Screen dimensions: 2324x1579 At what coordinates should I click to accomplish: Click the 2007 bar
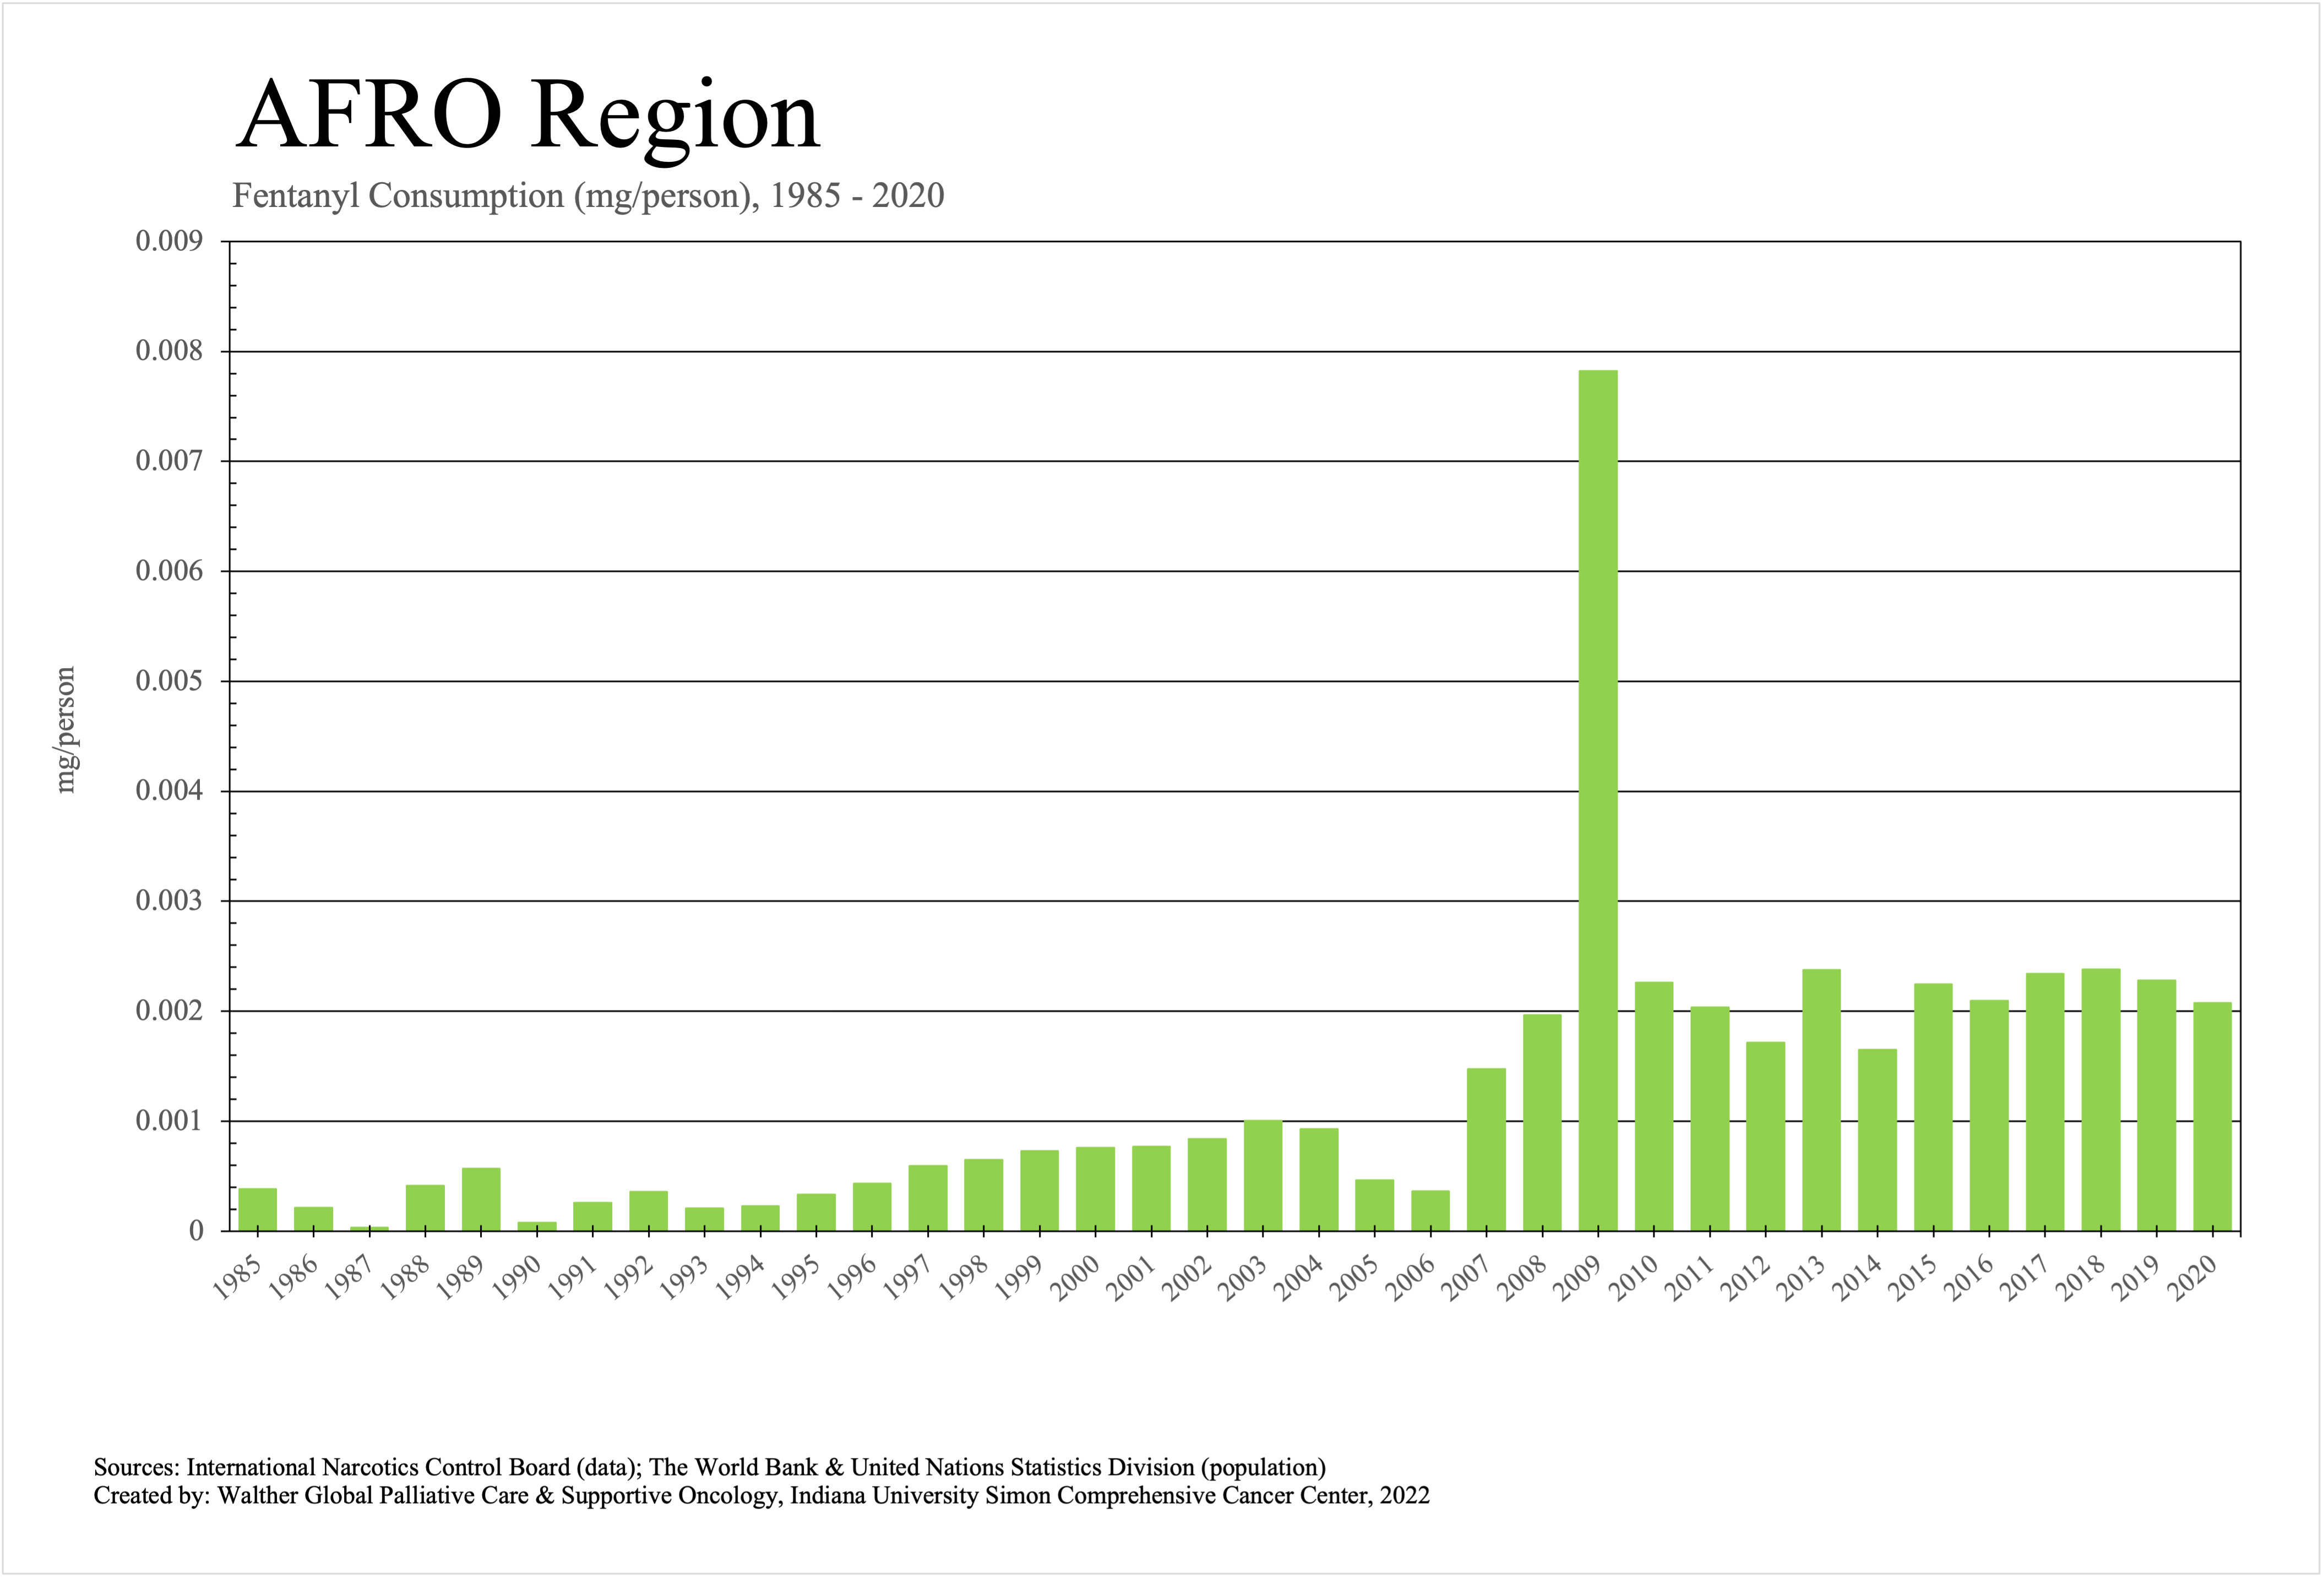click(x=1486, y=1149)
